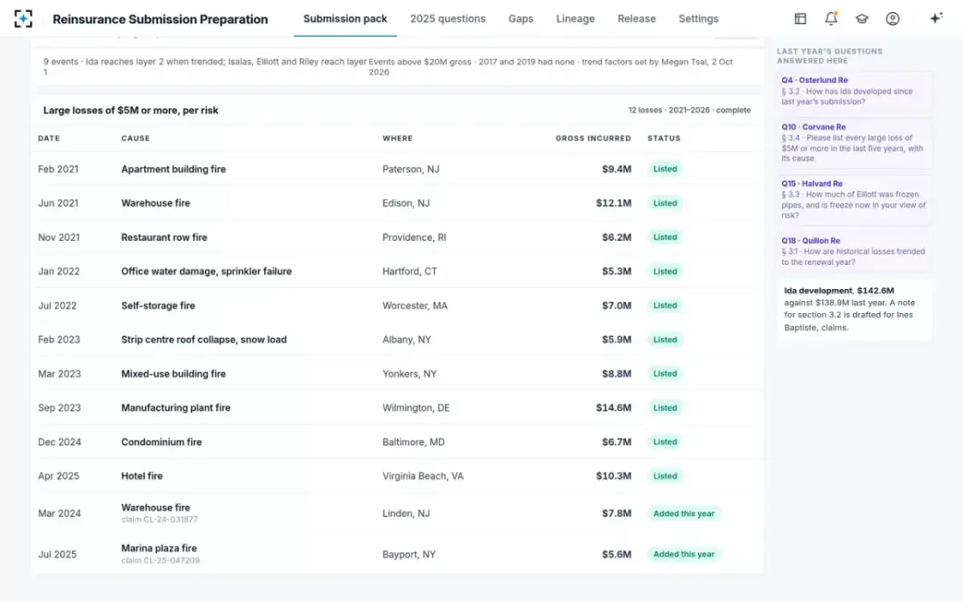
Task: Open the Q4 Osterlund Re question card
Action: click(x=855, y=91)
